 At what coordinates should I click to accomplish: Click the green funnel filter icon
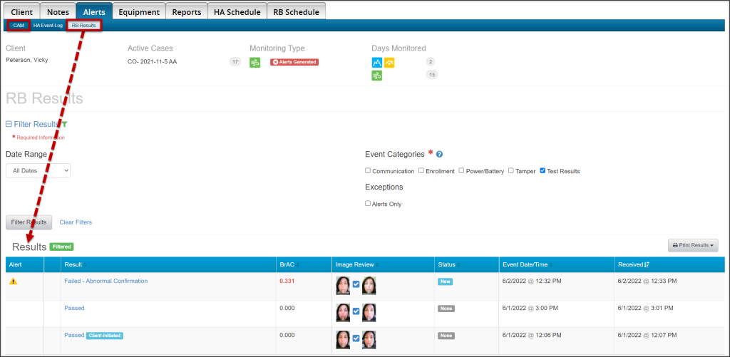pyautogui.click(x=65, y=124)
